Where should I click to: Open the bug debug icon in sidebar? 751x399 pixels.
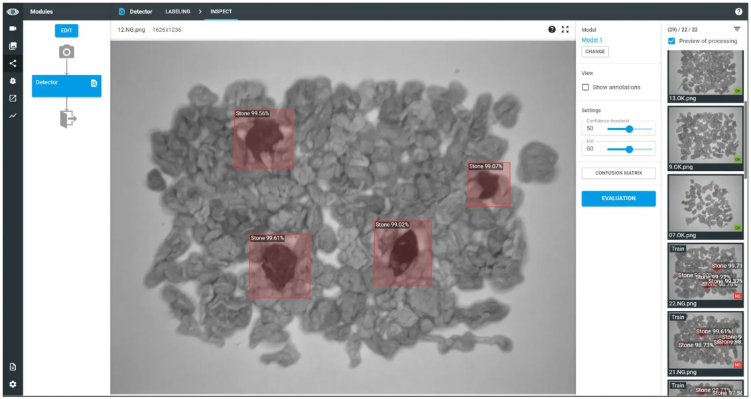tap(11, 81)
